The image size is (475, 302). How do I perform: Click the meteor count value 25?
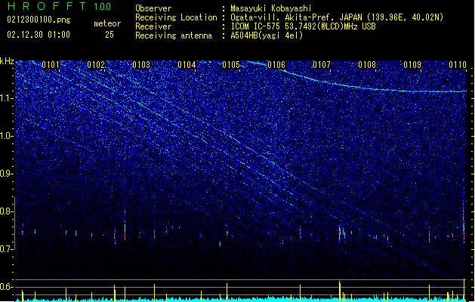pyautogui.click(x=109, y=35)
